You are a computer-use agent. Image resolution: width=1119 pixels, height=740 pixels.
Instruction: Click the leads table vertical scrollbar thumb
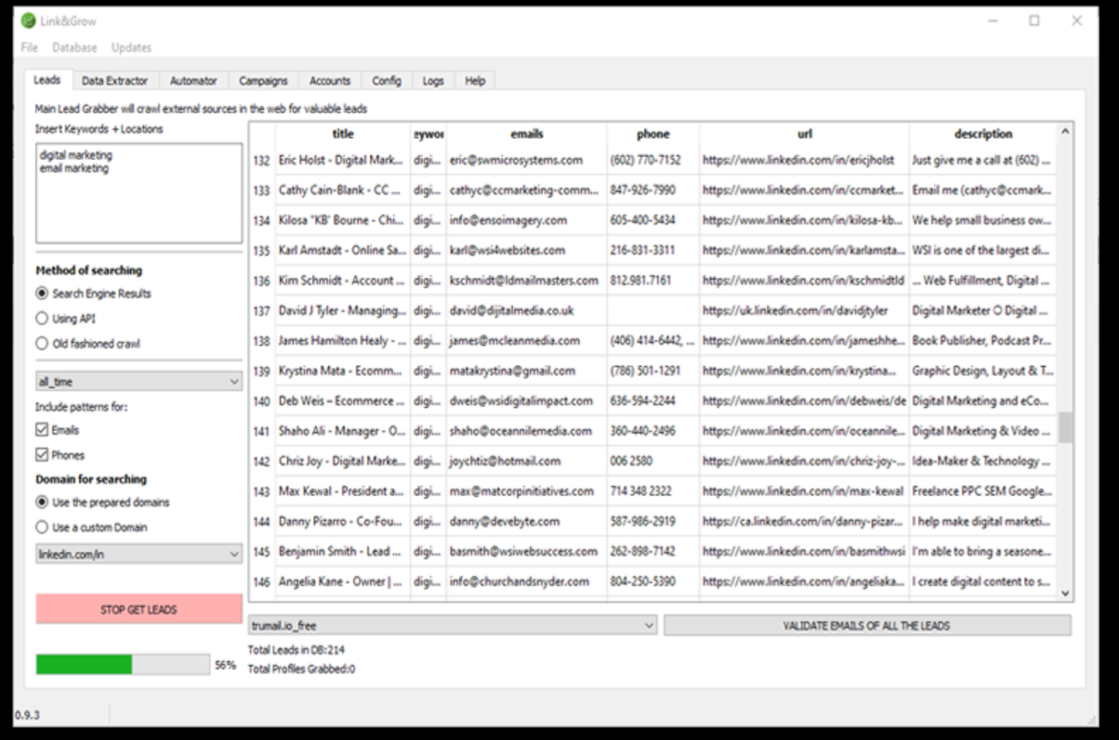(x=1065, y=427)
